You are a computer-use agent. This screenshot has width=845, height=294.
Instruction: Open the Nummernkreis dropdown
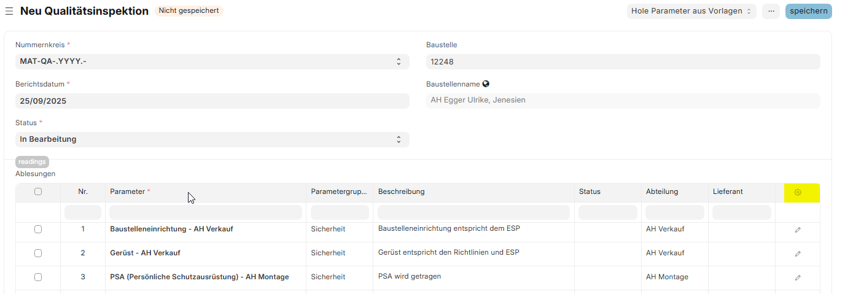coord(212,61)
